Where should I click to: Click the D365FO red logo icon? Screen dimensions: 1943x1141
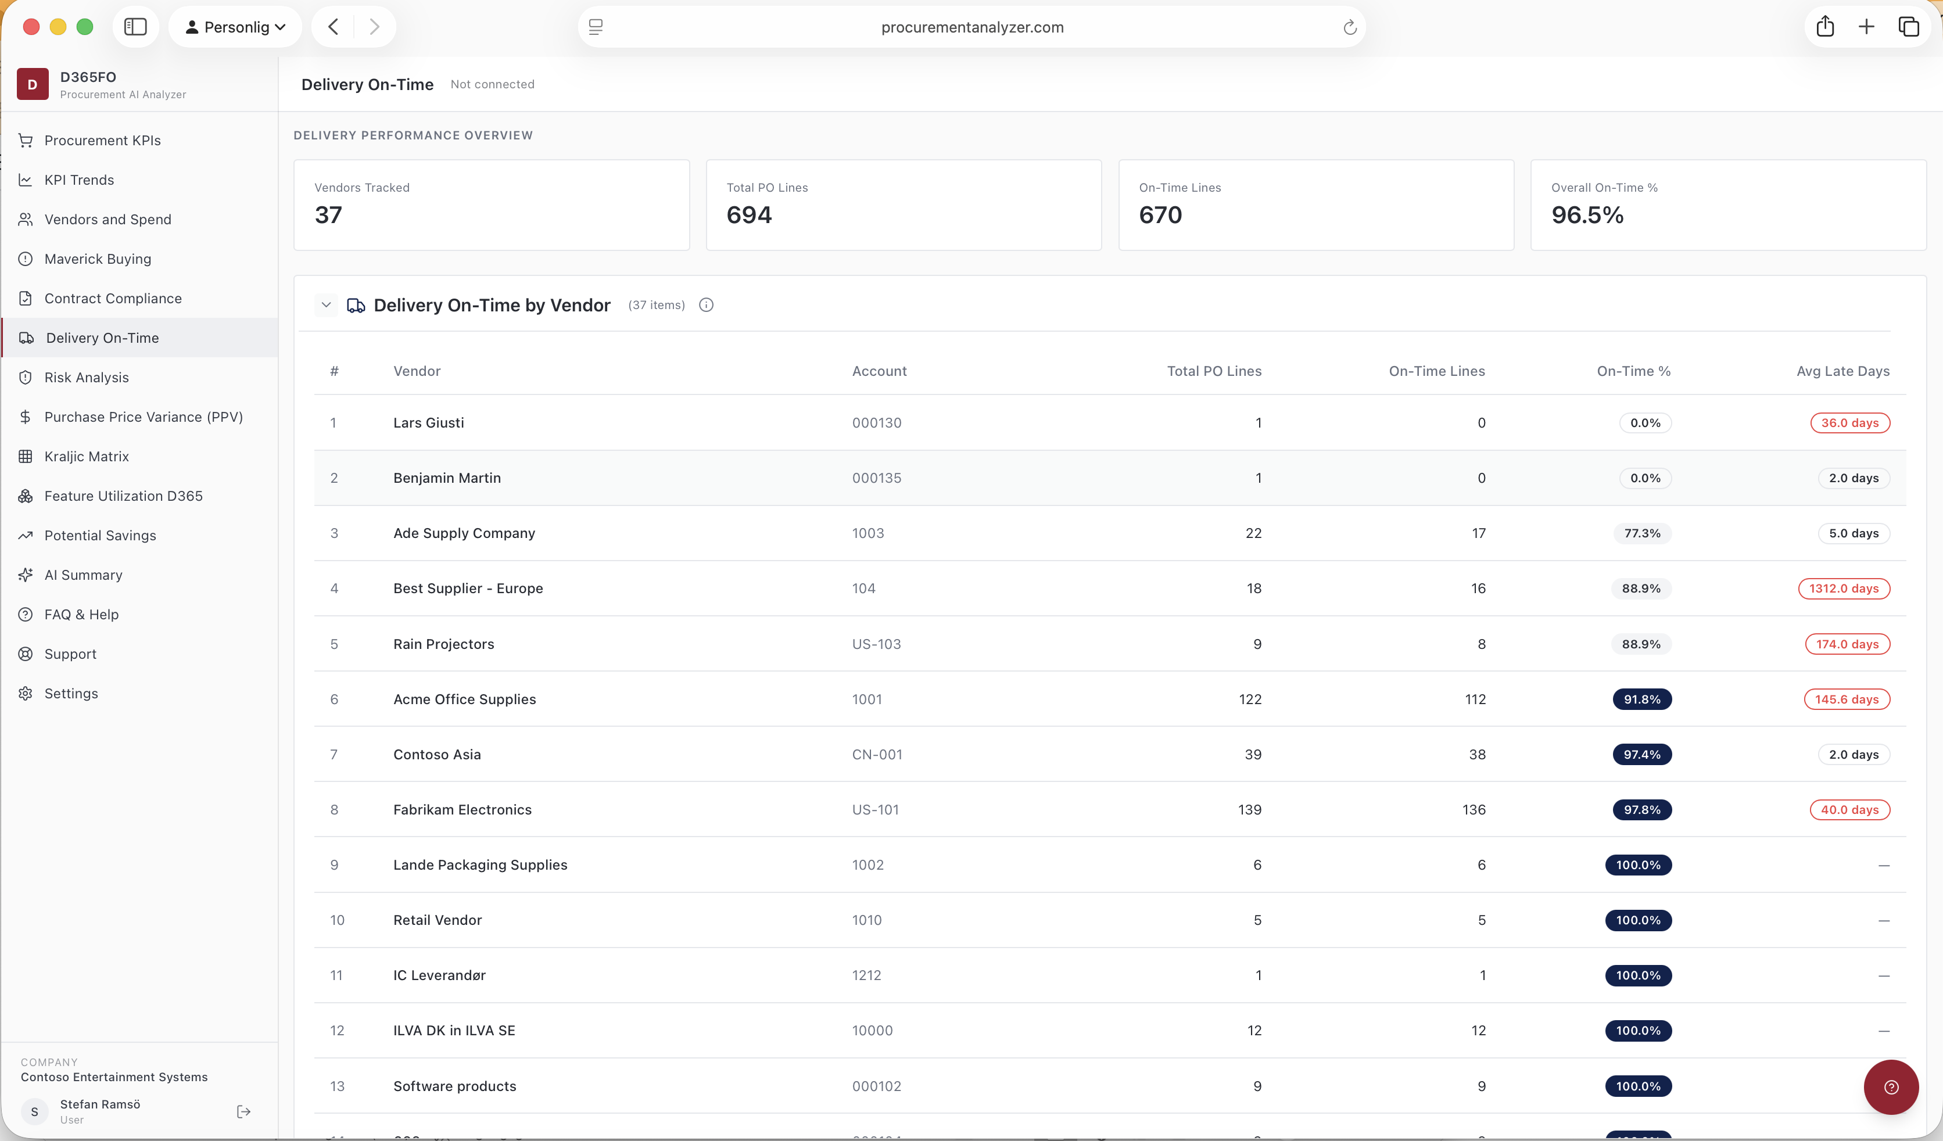[33, 84]
